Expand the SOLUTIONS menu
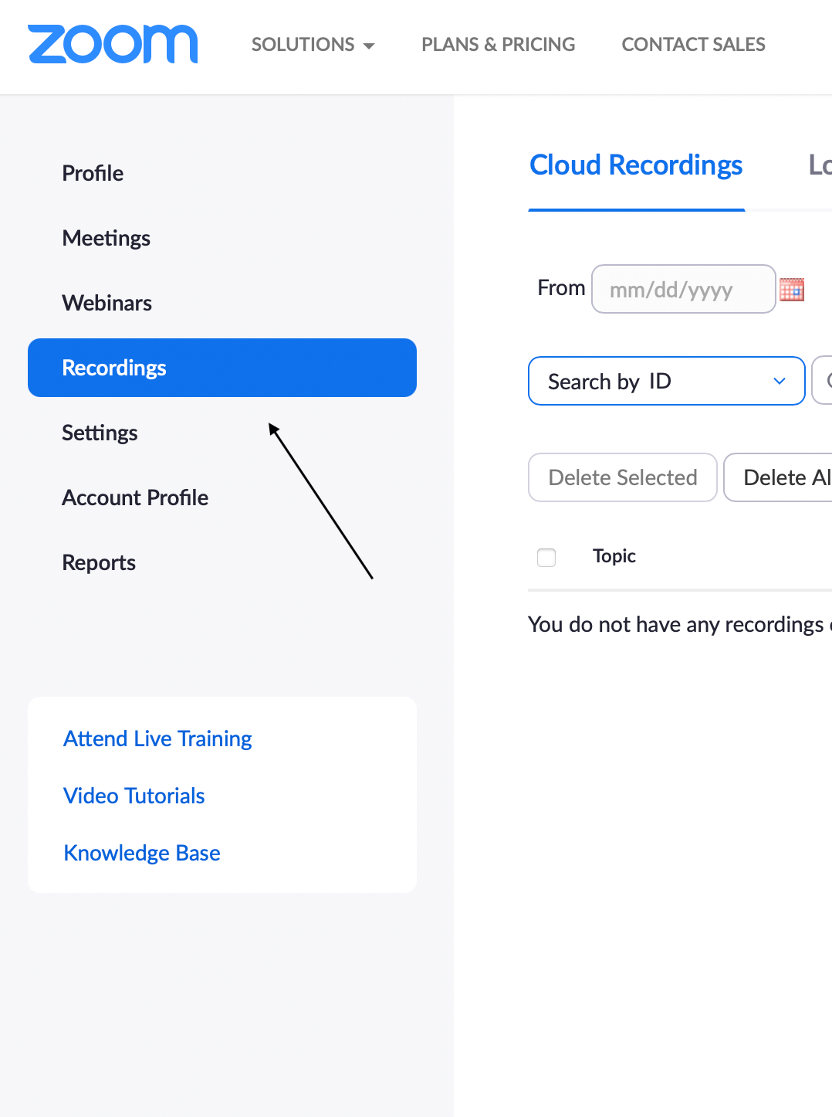Image resolution: width=832 pixels, height=1117 pixels. point(313,45)
